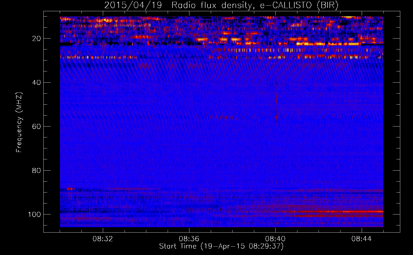
Task: Click the 40 MHz frequency tick label
Action: [37, 83]
